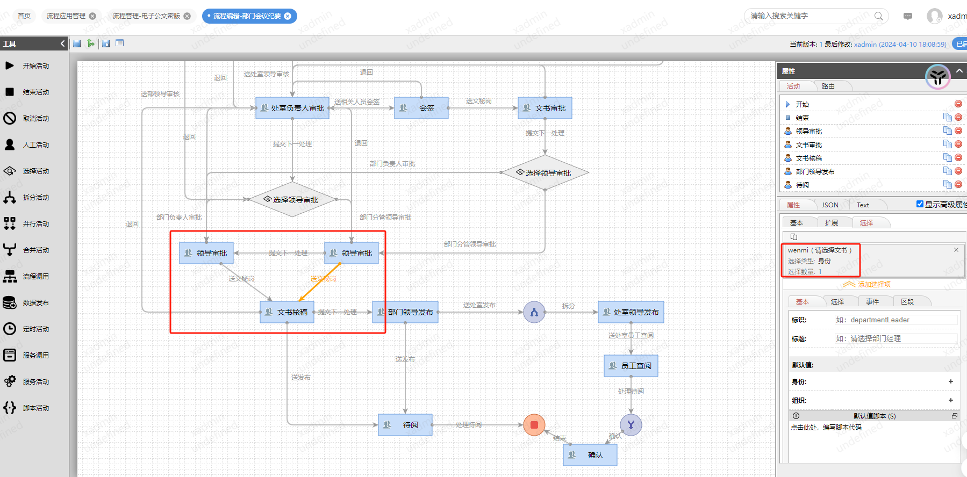Focus the keyword search box

click(x=811, y=16)
